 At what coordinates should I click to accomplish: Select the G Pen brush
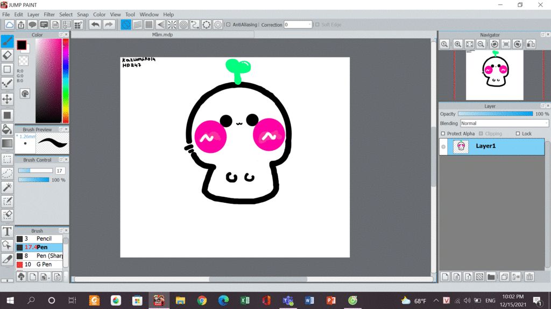point(39,264)
